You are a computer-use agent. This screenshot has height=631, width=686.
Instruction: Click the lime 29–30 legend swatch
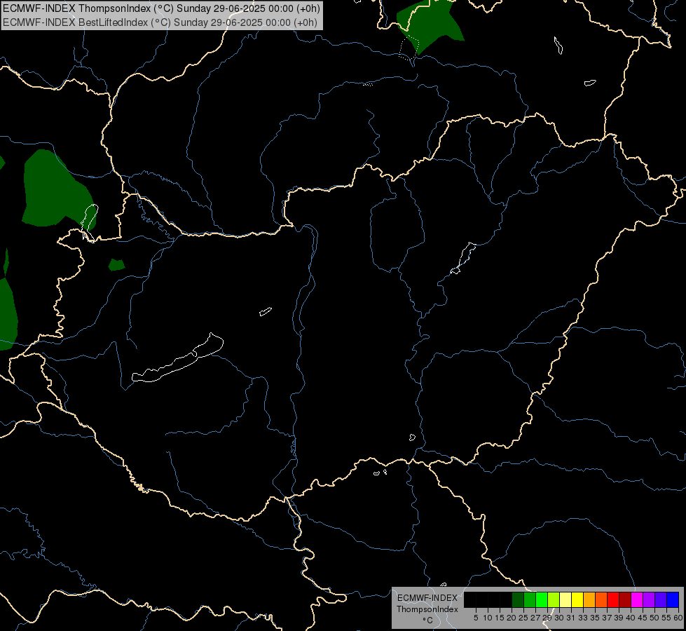(554, 599)
